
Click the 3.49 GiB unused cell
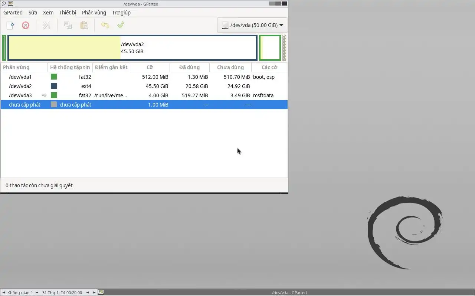tap(240, 95)
